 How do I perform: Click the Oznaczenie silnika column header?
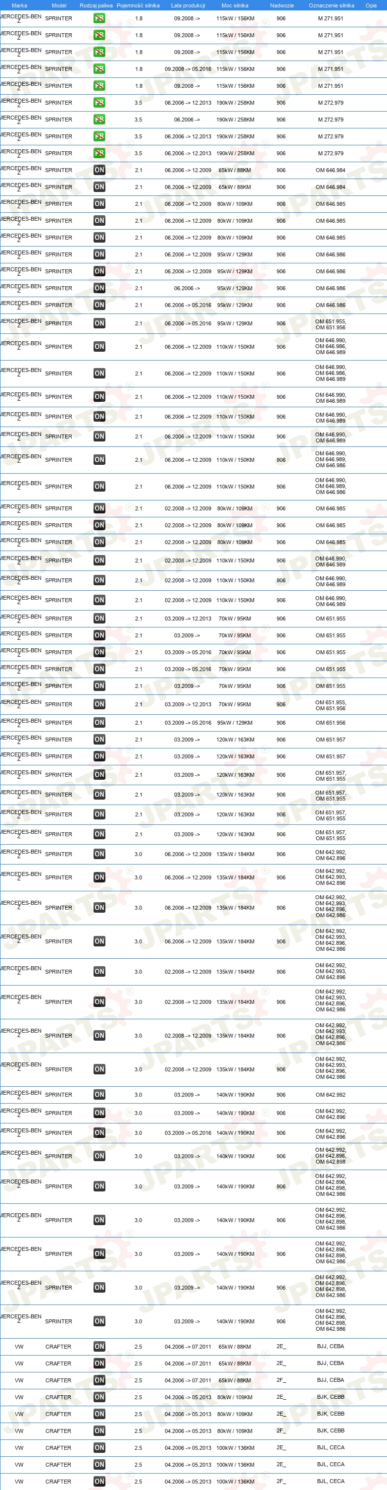[331, 5]
